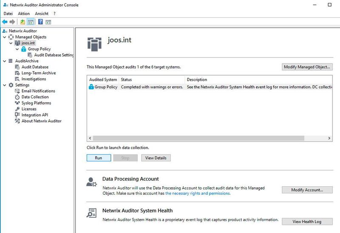The image size is (340, 233).
Task: Collapse the AuditArchive tree node
Action: pyautogui.click(x=4, y=61)
